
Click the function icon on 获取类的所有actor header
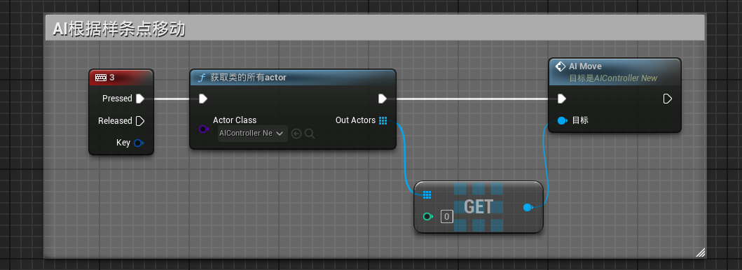point(201,78)
